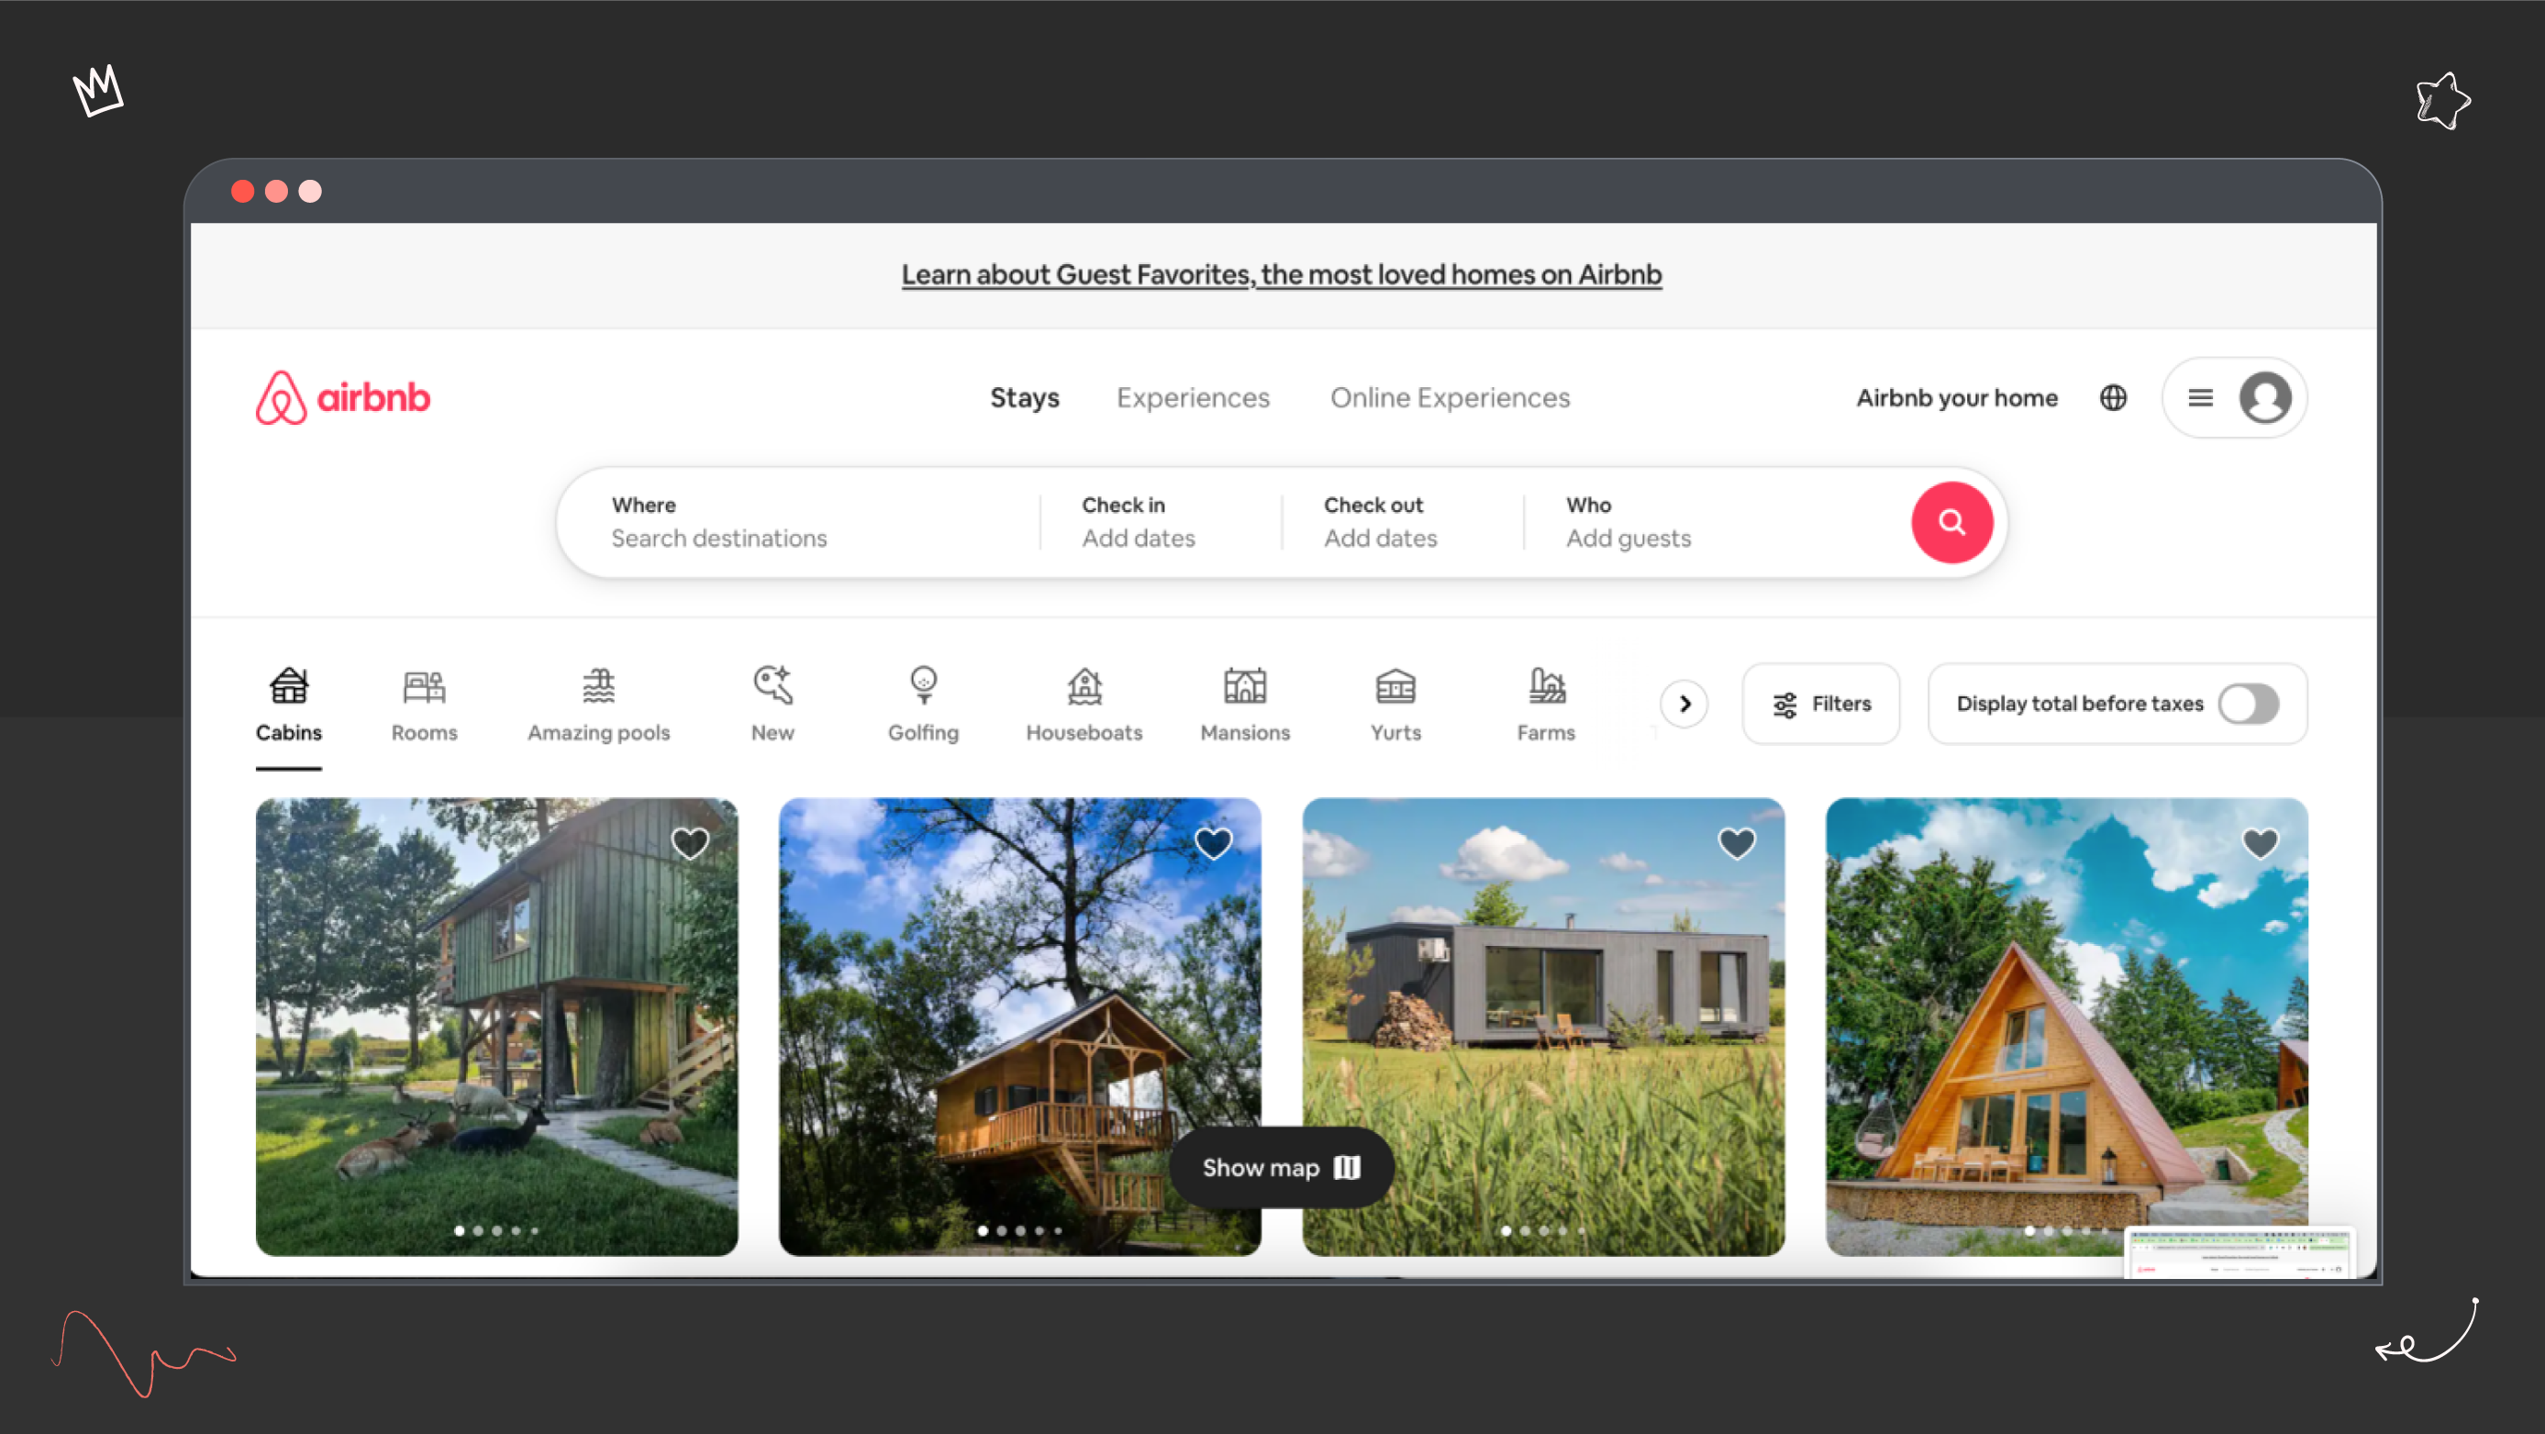Click the search magnifier button
This screenshot has height=1434, width=2545.
click(1951, 522)
